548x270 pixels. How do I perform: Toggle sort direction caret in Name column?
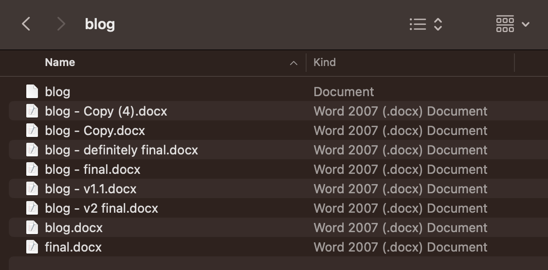[x=293, y=63]
